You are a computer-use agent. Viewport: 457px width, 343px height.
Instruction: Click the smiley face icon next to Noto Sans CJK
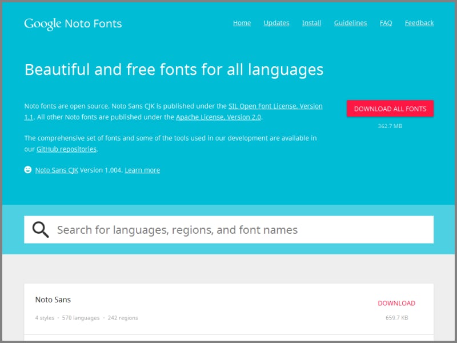click(x=27, y=170)
